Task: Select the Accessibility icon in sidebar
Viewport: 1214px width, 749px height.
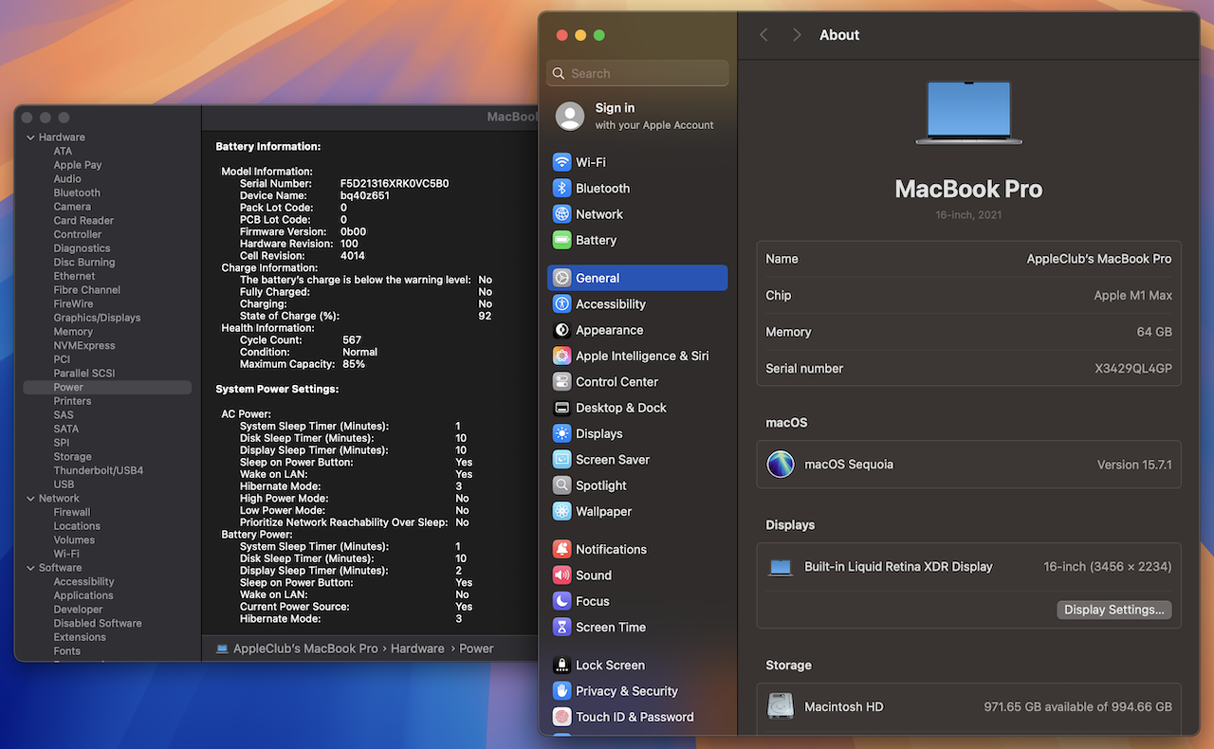Action: (562, 304)
